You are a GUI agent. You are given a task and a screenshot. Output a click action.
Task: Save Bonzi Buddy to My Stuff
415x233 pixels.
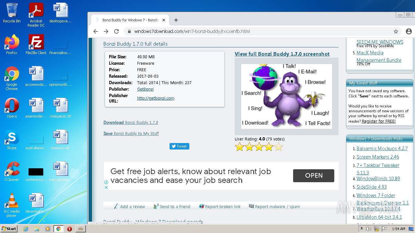(x=131, y=133)
